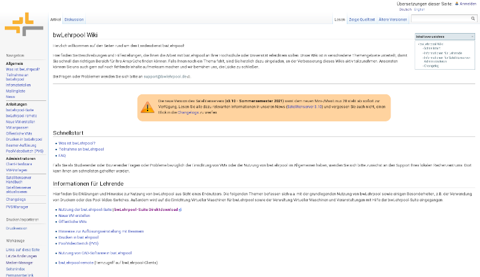Open 'PoolVideoSwitch (PVS)' in Lehrende list
Screen dimensions: 480x277
tap(79, 243)
